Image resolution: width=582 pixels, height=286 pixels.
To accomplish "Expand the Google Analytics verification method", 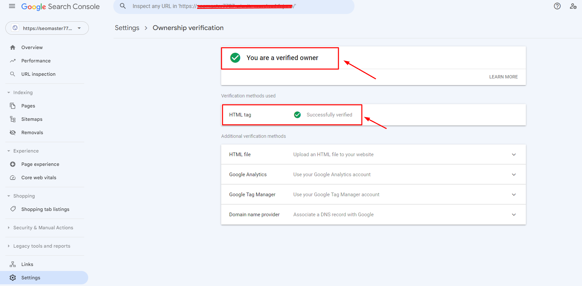I will [x=514, y=175].
